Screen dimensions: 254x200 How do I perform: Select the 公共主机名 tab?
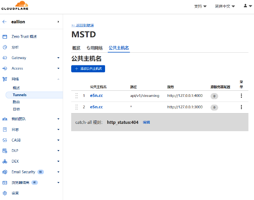pos(119,48)
